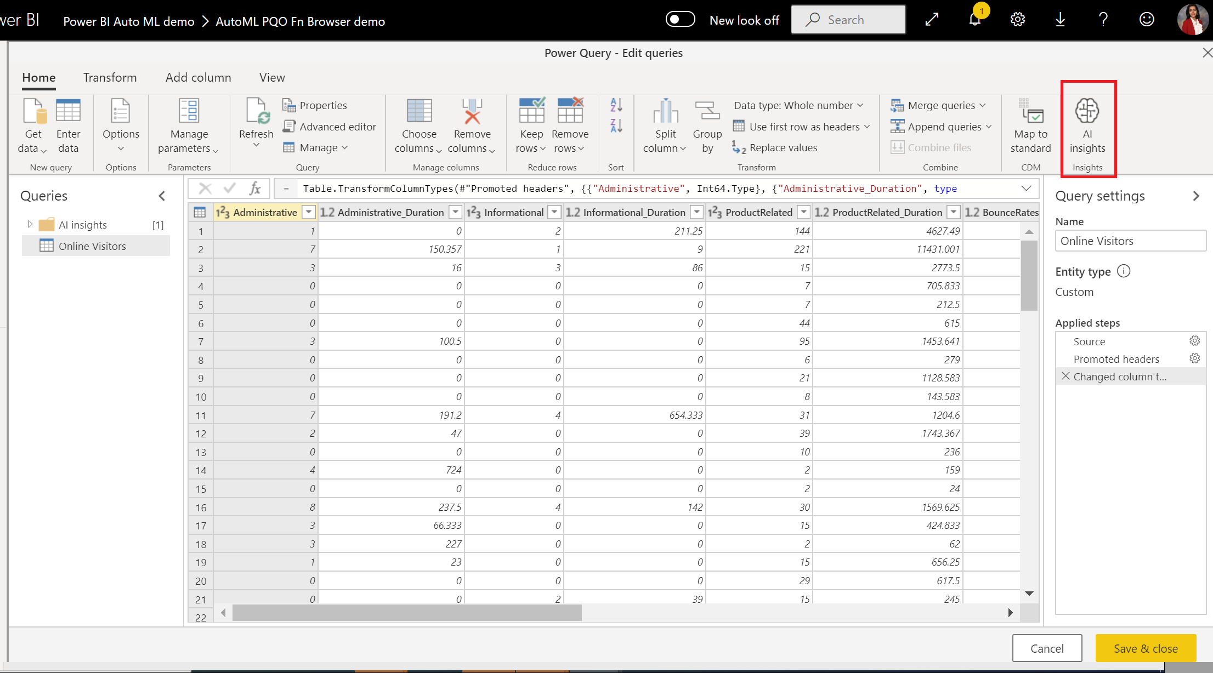Click Map to standard
Image resolution: width=1213 pixels, height=673 pixels.
click(1031, 126)
